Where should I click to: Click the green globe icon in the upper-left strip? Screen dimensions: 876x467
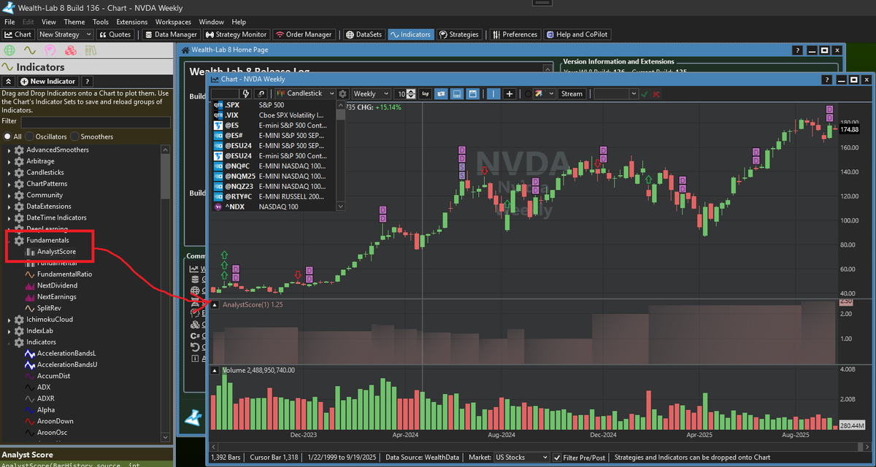9,50
